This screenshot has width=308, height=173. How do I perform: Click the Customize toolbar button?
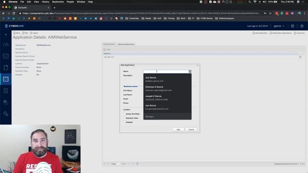tap(299, 33)
